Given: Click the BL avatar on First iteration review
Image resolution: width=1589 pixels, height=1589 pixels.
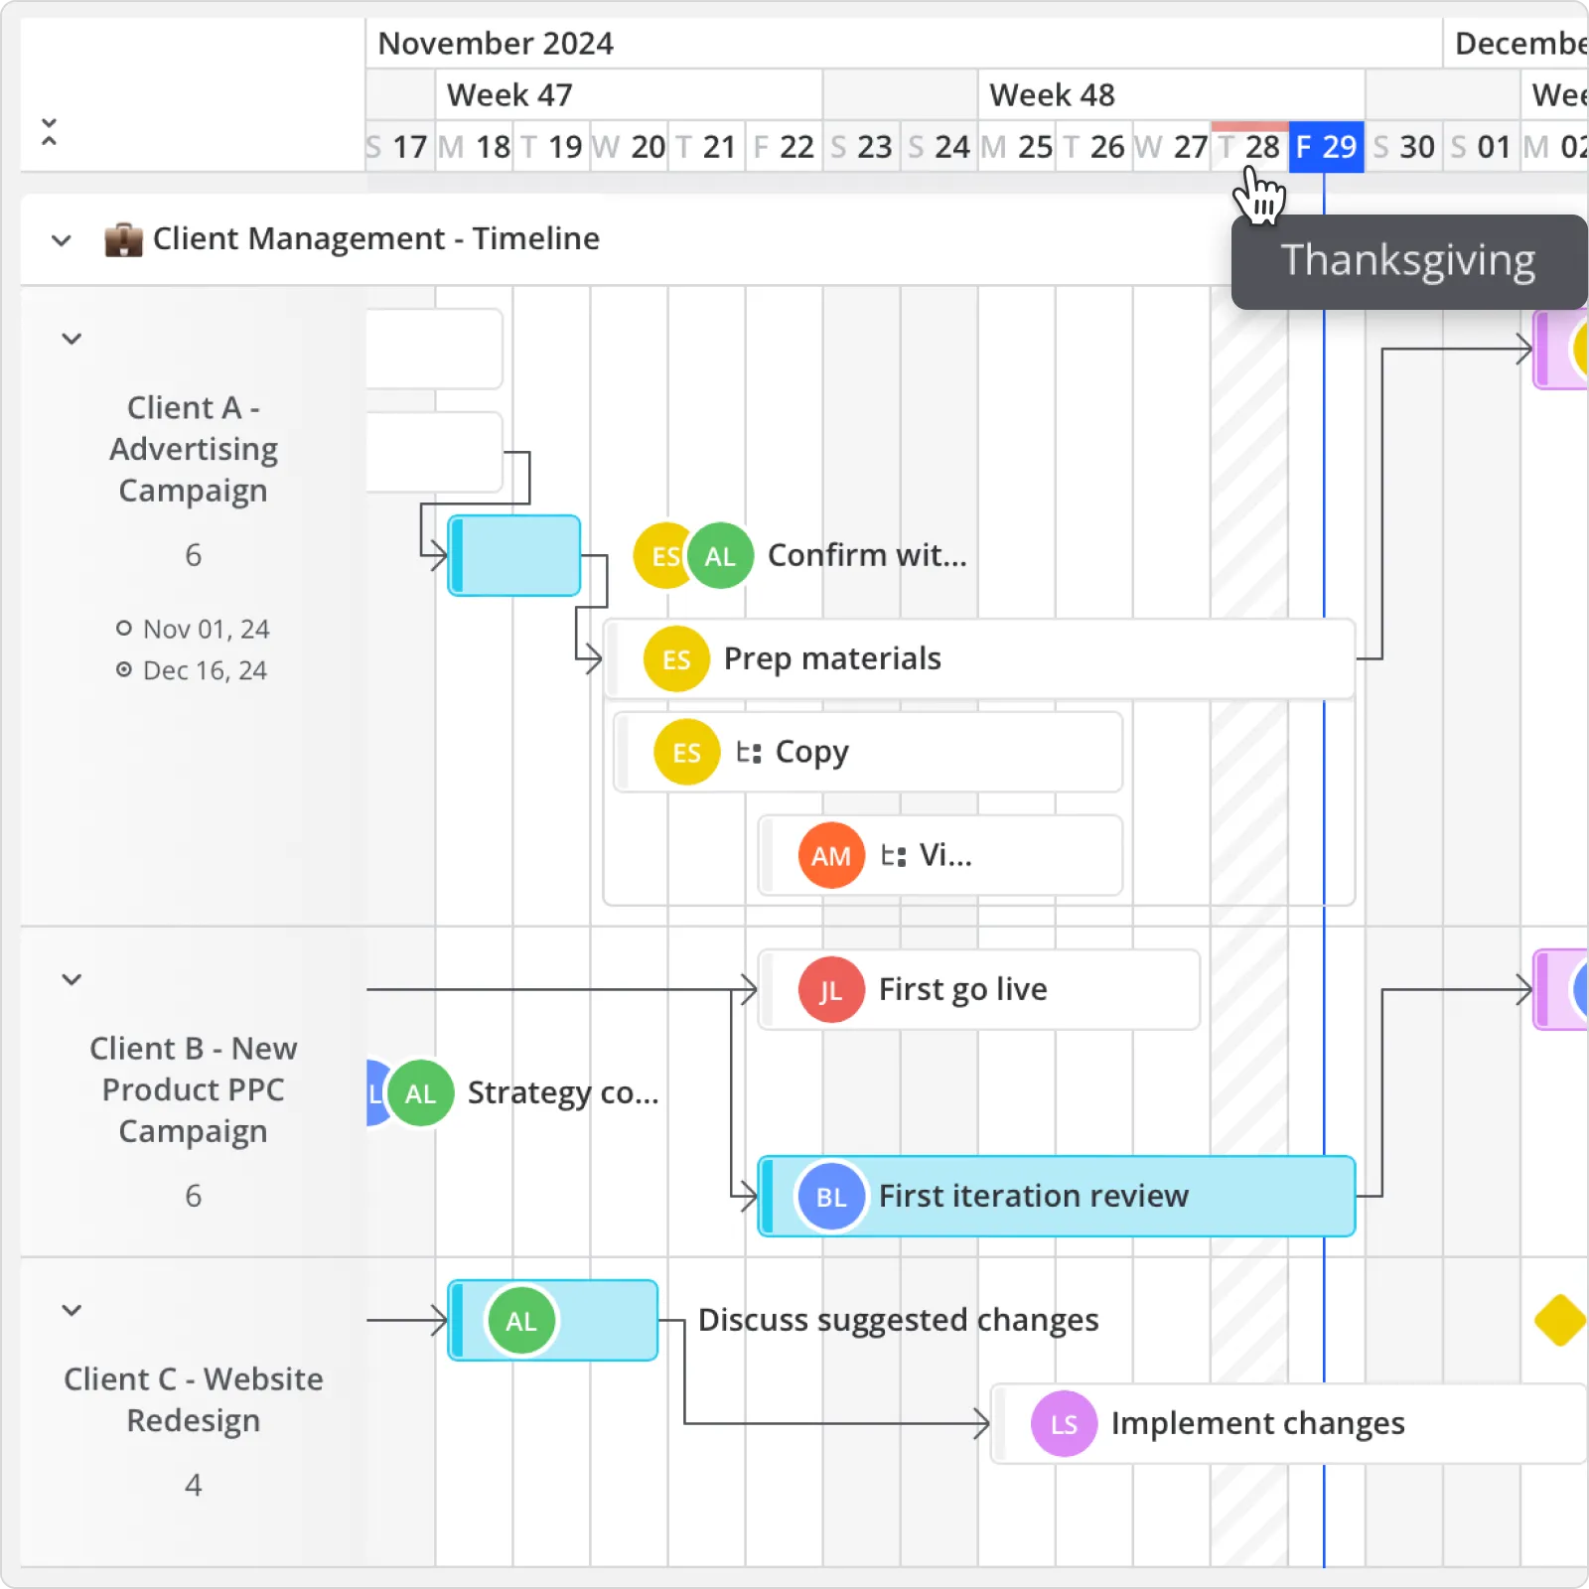Looking at the screenshot, I should pyautogui.click(x=830, y=1197).
